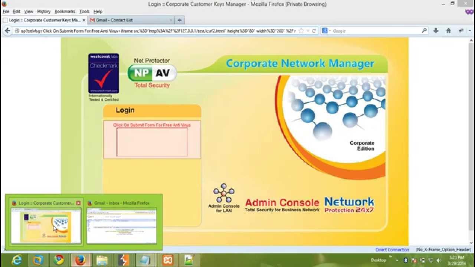Viewport: 475px width, 267px height.
Task: Open the History menu
Action: (x=43, y=11)
